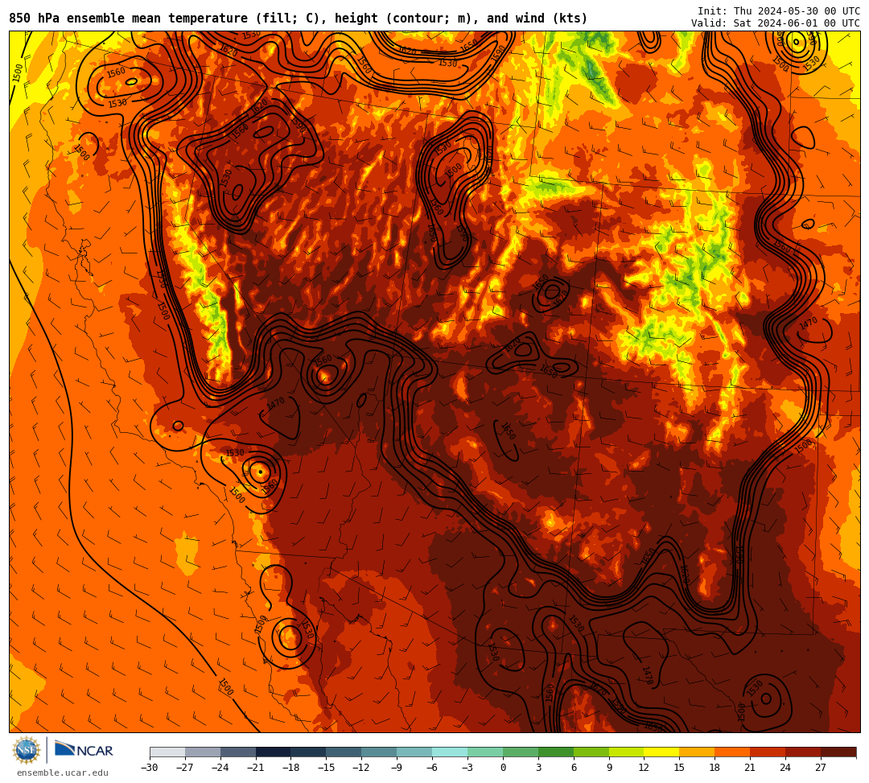Pick the color bar segment between 6 and 9
The image size is (869, 783).
pos(591,752)
